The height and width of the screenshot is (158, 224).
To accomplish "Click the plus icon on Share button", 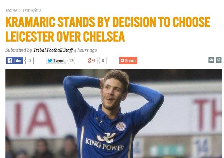I will coord(122,61).
